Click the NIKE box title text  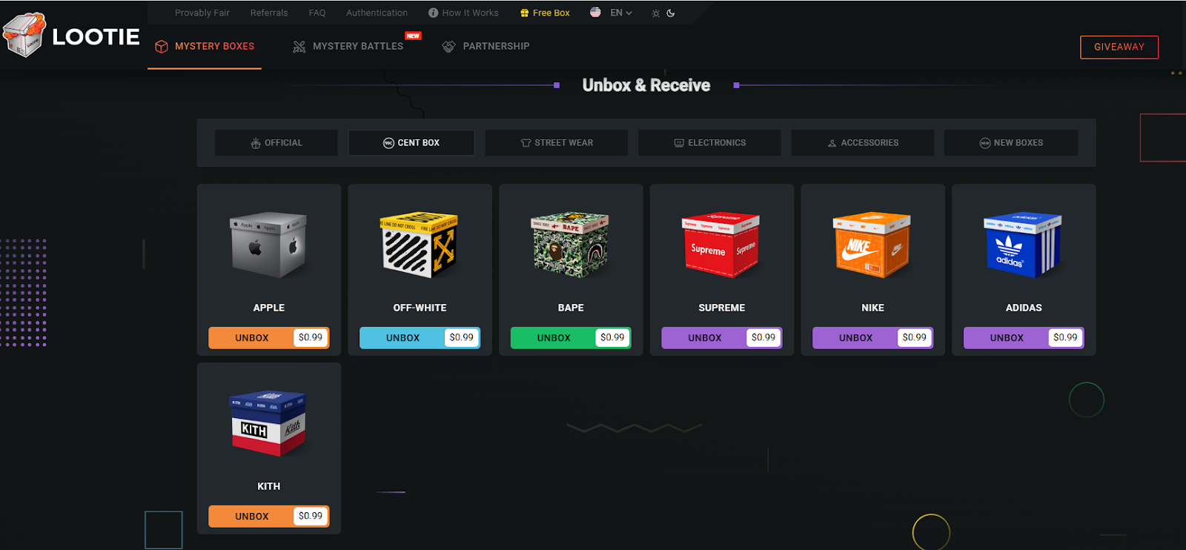(873, 308)
